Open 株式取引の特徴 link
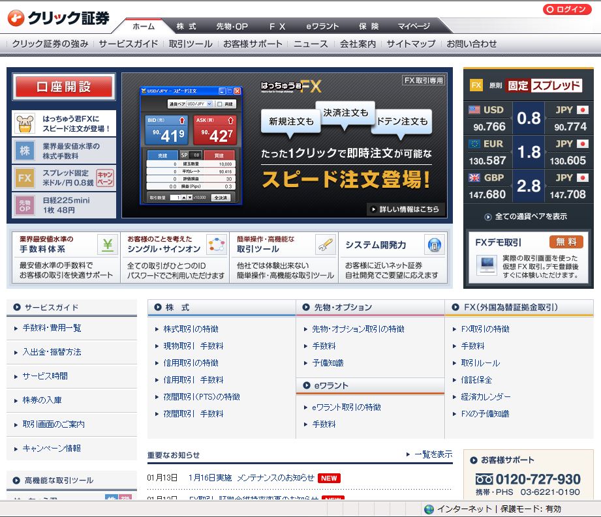Image resolution: width=601 pixels, height=517 pixels. click(x=191, y=329)
